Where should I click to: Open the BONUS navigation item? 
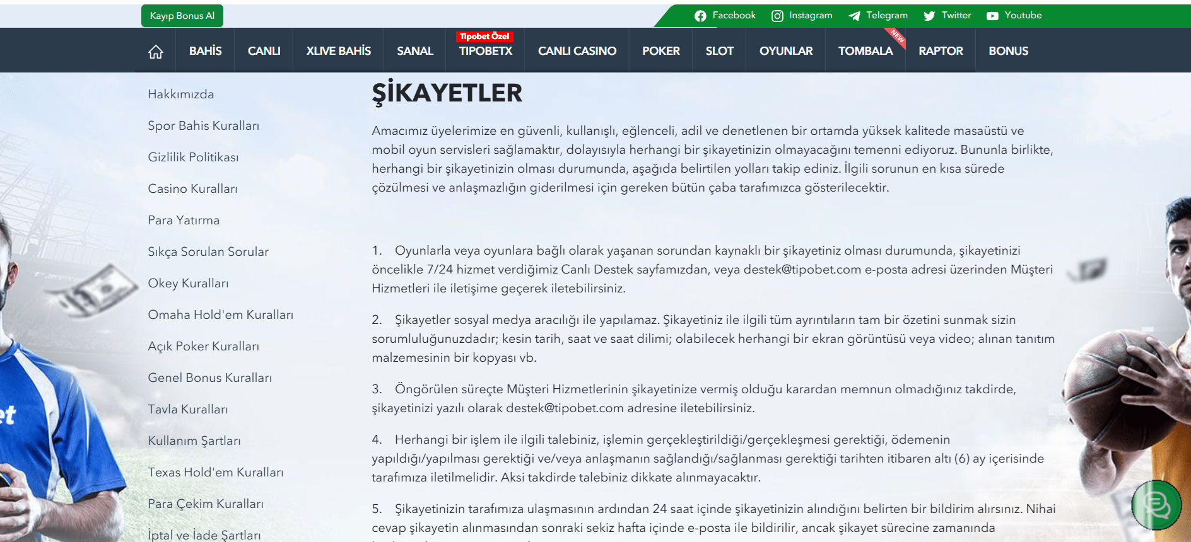1008,51
